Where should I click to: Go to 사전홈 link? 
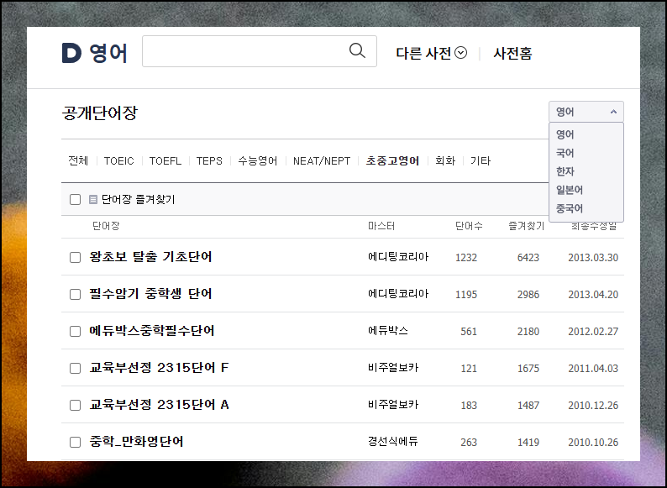point(512,53)
